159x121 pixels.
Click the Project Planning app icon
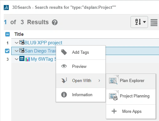coord(114,96)
